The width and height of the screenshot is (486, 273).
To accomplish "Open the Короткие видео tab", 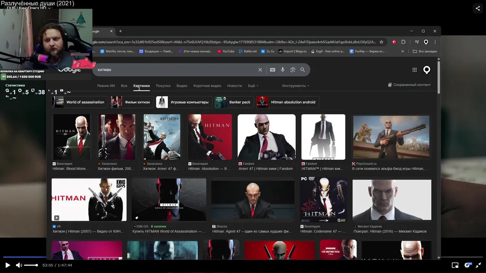I will pyautogui.click(x=207, y=86).
